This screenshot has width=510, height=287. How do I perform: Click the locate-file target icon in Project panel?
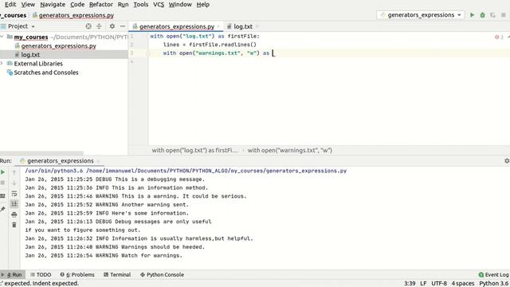click(88, 26)
